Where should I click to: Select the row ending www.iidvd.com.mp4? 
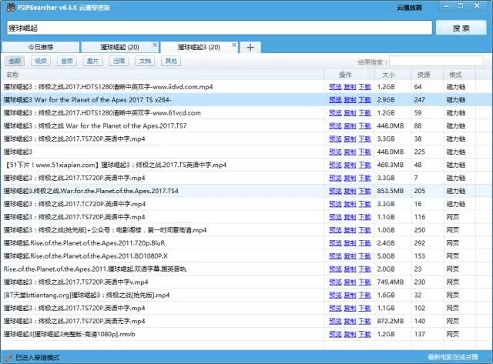(246, 87)
